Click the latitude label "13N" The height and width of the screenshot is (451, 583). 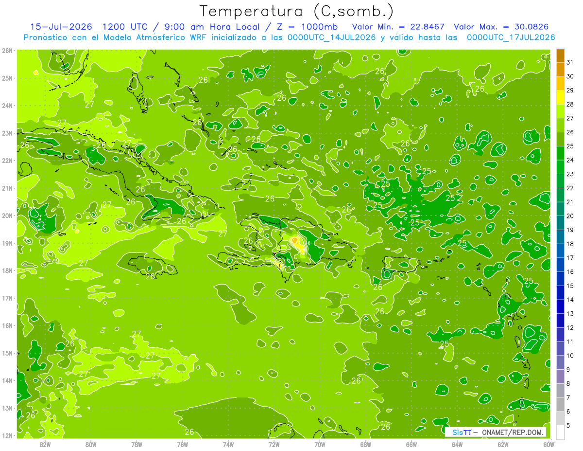click(x=7, y=408)
